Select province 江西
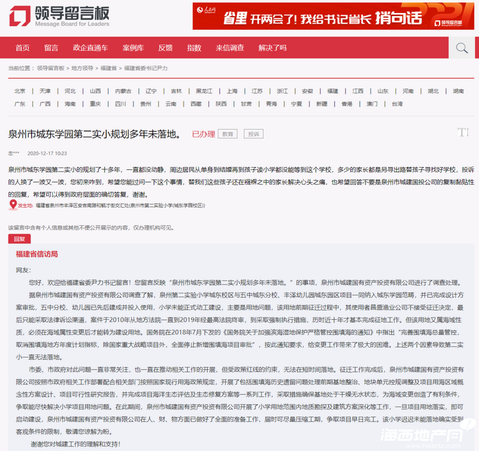Screen dimensions: 479x451 357,91
